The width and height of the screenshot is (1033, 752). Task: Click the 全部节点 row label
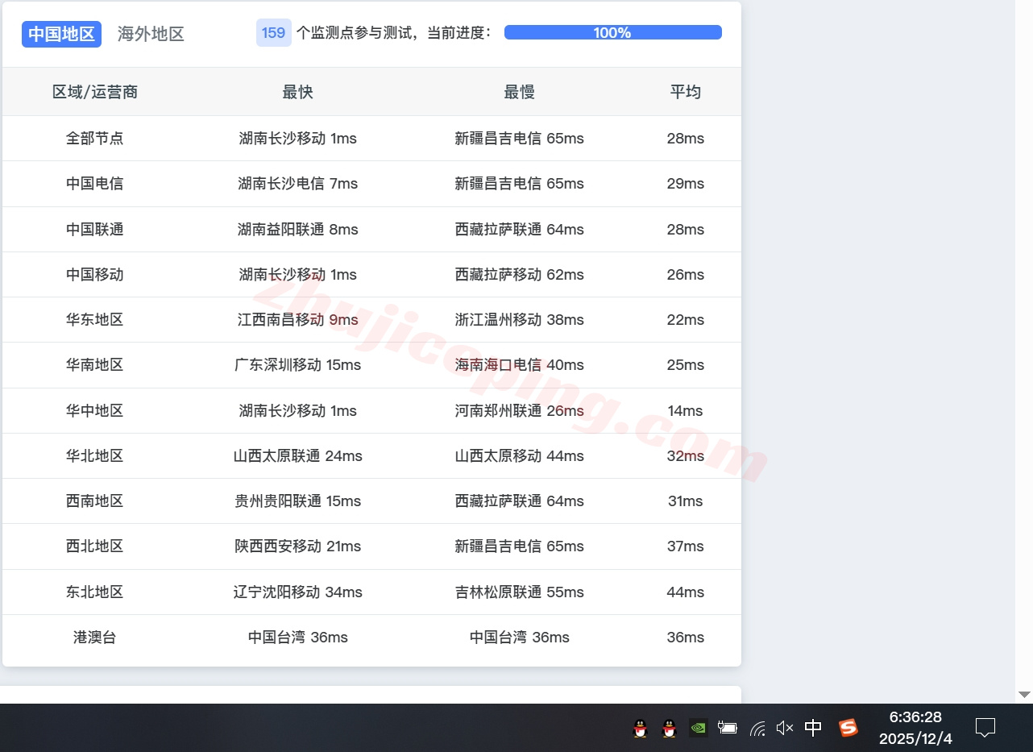[94, 138]
